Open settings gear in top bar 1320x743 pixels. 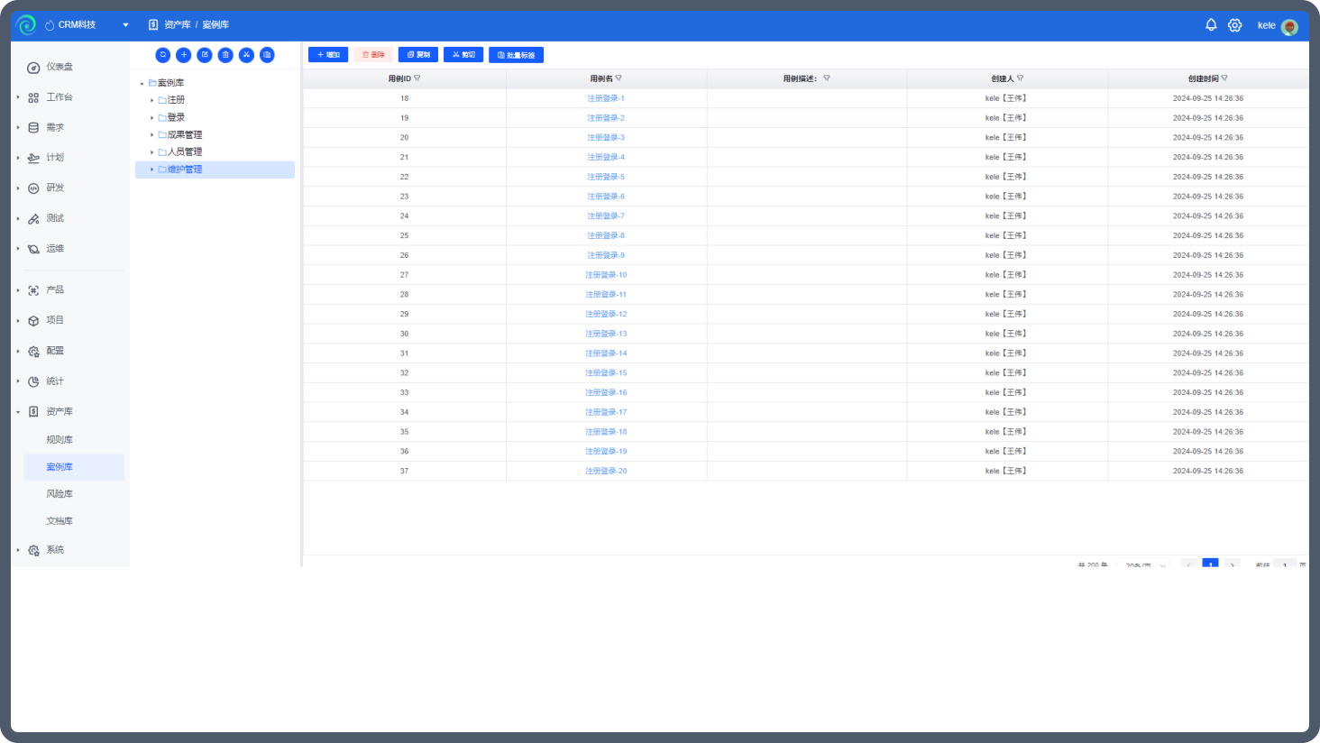click(1235, 25)
